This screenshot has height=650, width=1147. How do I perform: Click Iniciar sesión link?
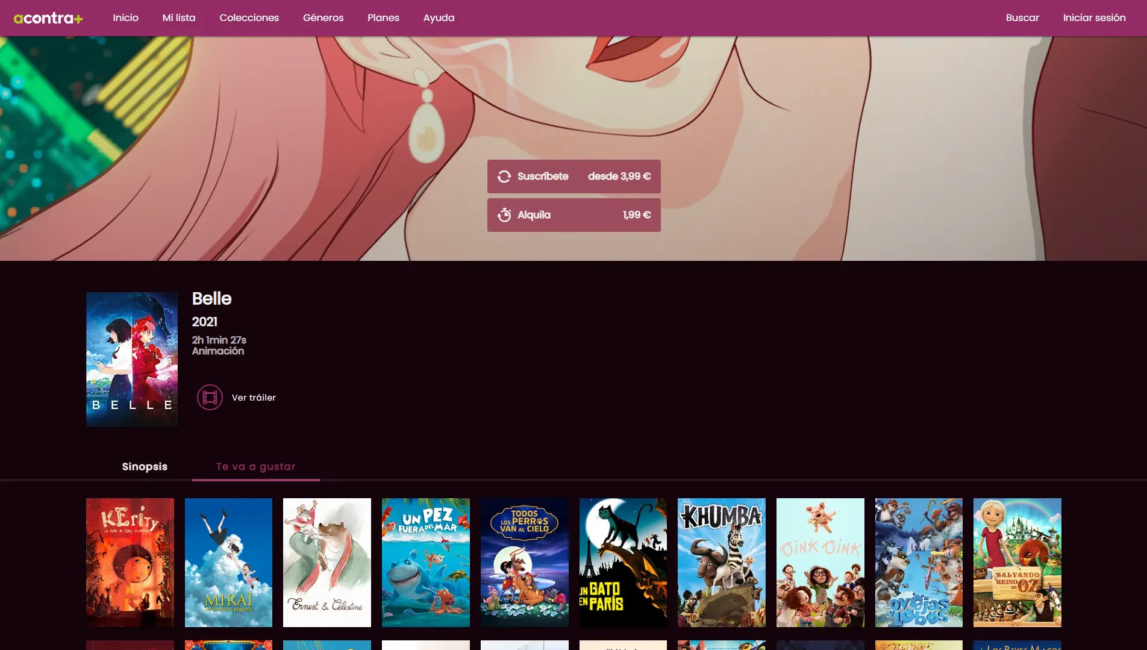(1094, 18)
